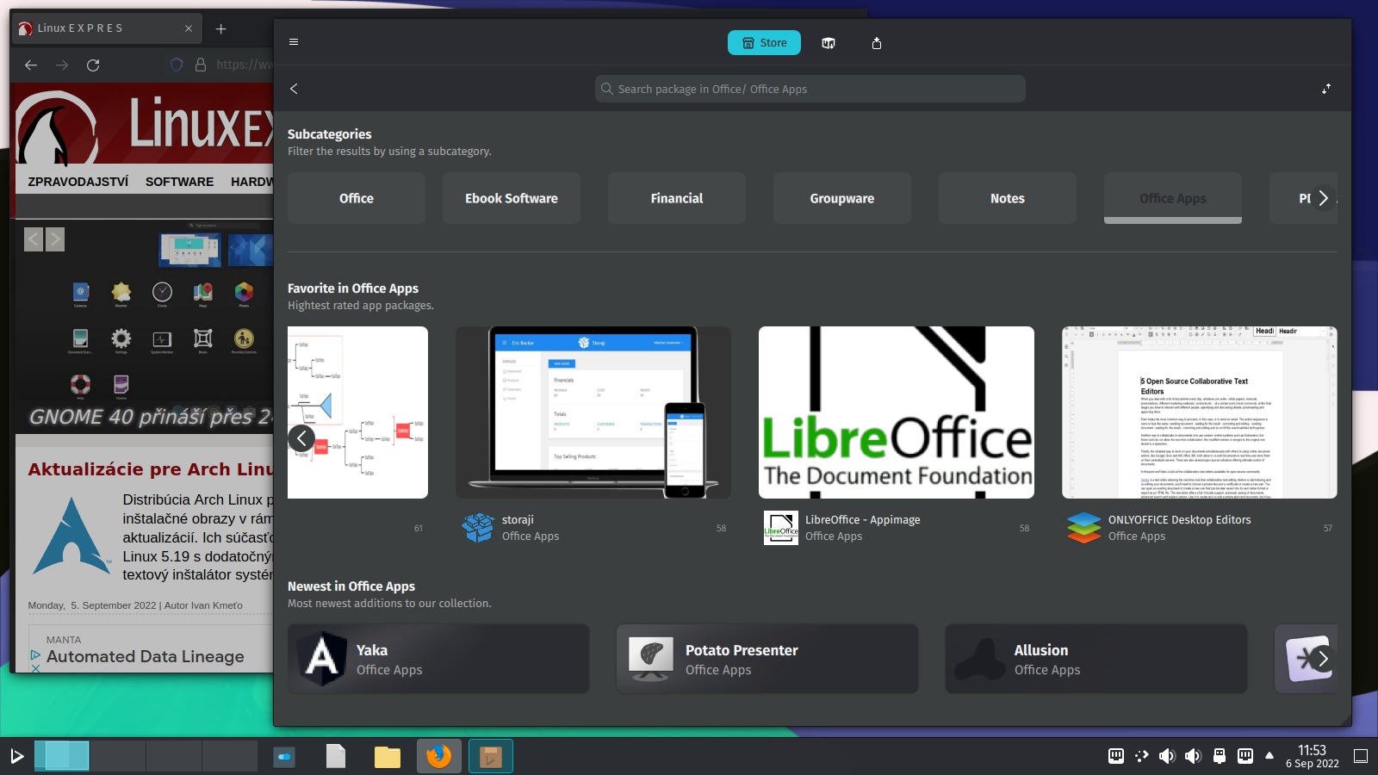The image size is (1378, 775).
Task: Open the LibreOffice Document Foundation thumbnail
Action: pyautogui.click(x=897, y=412)
